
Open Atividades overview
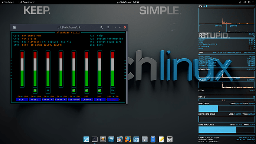[x=8, y=2]
